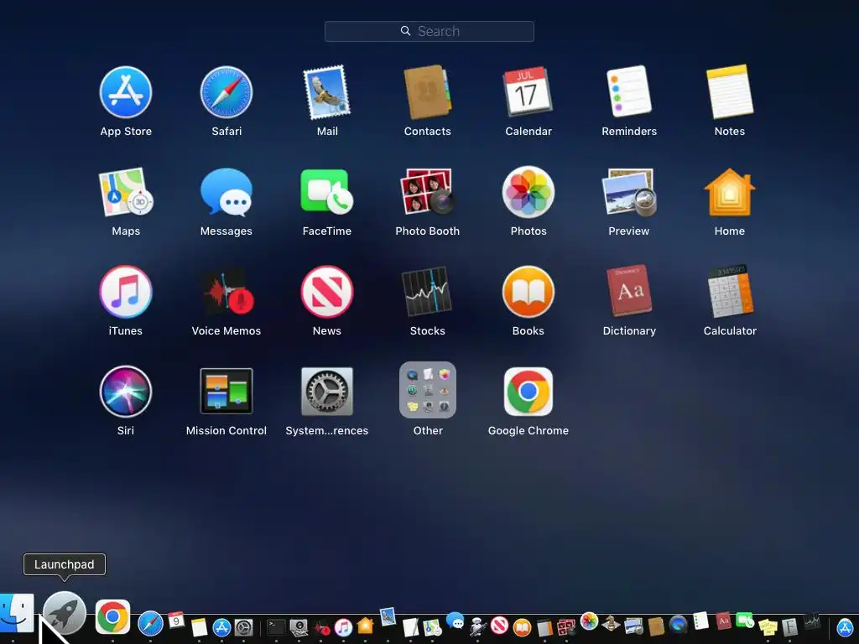Screen dimensions: 859x644
Task: Open Photos pinwheel in the Dock
Action: 589,621
